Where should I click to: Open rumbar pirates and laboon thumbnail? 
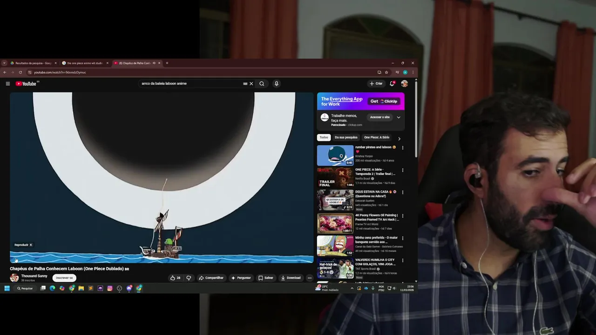(x=335, y=155)
